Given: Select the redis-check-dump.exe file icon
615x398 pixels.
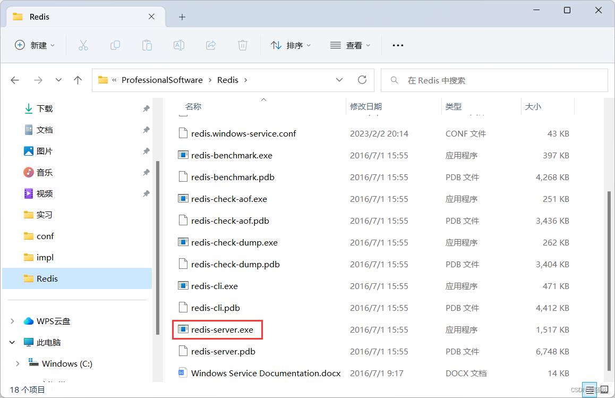Looking at the screenshot, I should [x=183, y=242].
